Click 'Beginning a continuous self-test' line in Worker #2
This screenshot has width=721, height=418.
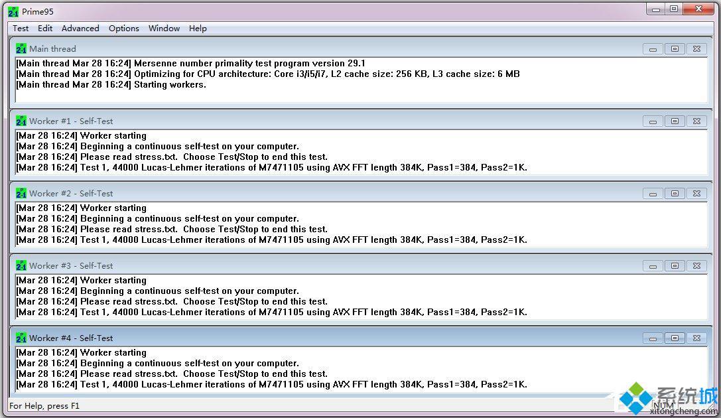158,218
